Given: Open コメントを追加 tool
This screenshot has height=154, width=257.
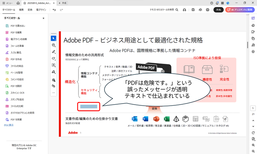Looking at the screenshot, I should pyautogui.click(x=15, y=79).
